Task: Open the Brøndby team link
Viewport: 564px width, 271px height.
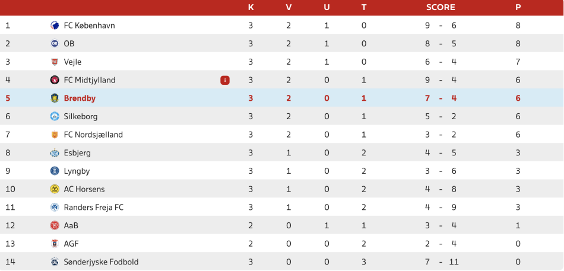Action: point(80,98)
